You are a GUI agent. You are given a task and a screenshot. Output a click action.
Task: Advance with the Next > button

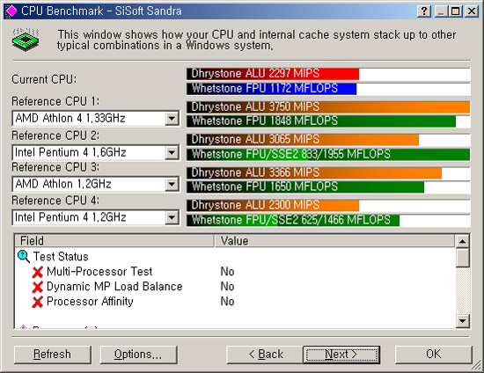[x=341, y=355]
